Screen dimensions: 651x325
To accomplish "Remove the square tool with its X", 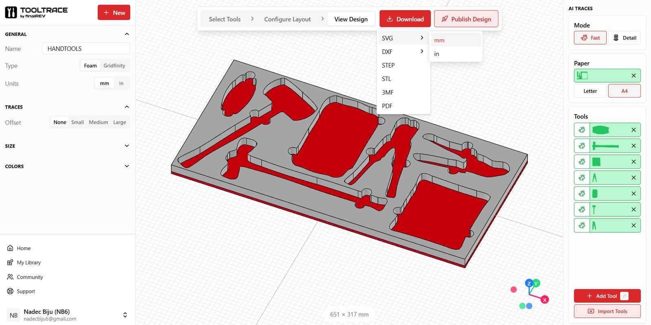I will pyautogui.click(x=634, y=161).
